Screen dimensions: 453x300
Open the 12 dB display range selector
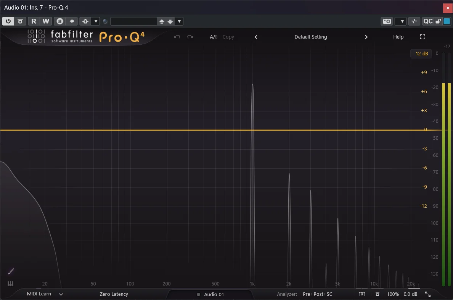(421, 53)
